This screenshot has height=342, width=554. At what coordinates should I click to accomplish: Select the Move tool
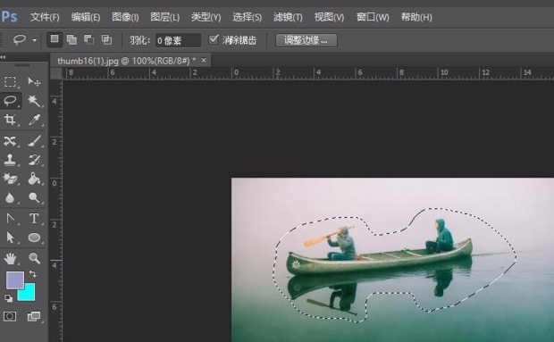point(34,82)
